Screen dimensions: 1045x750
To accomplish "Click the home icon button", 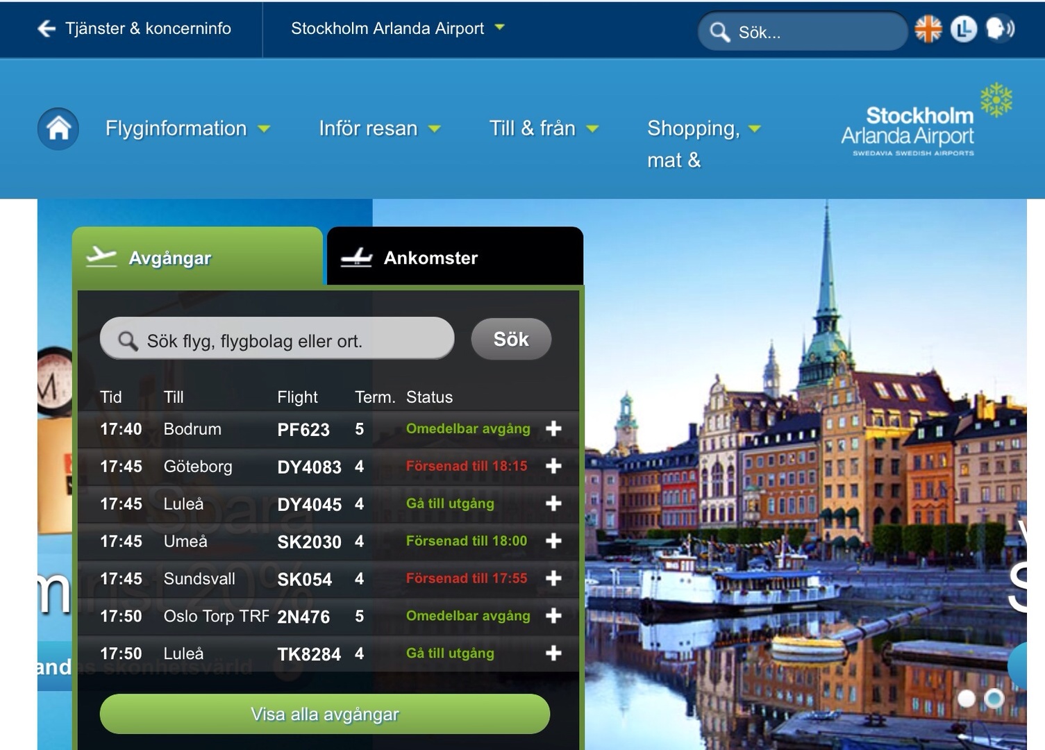I will point(58,128).
